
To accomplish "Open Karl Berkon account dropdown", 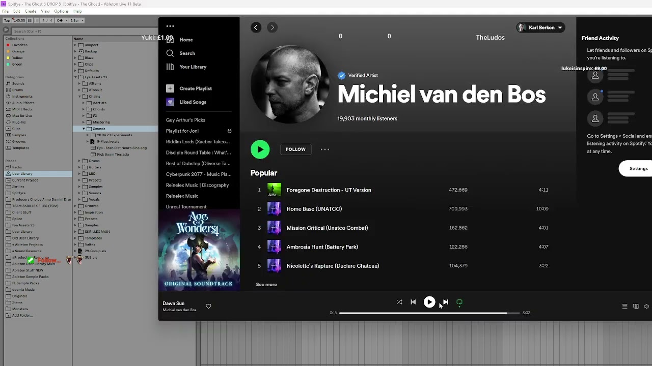I will [540, 27].
